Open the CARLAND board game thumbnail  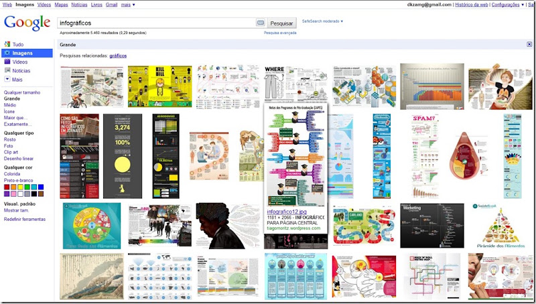click(x=364, y=226)
